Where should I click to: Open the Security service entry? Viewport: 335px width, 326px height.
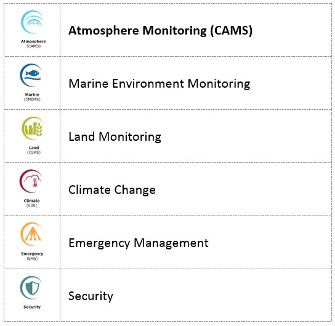(91, 296)
